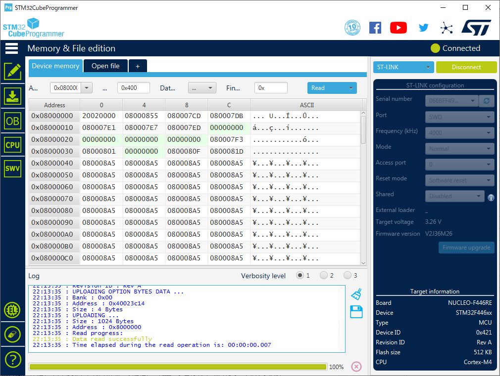Screen dimensions: 500x376
Task: Select verbosity level 1 radio button
Action: [300, 276]
